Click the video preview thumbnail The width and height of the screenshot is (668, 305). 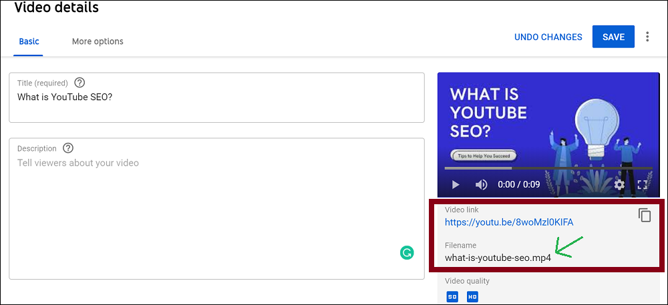548,135
